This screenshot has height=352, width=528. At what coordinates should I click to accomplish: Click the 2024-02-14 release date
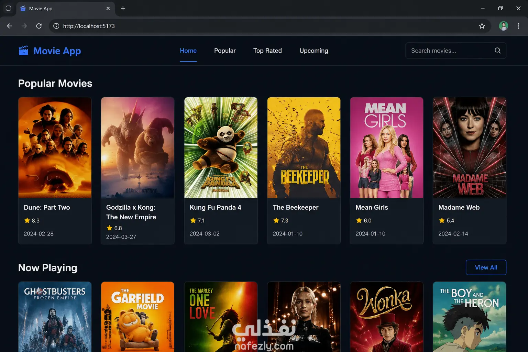pyautogui.click(x=453, y=234)
